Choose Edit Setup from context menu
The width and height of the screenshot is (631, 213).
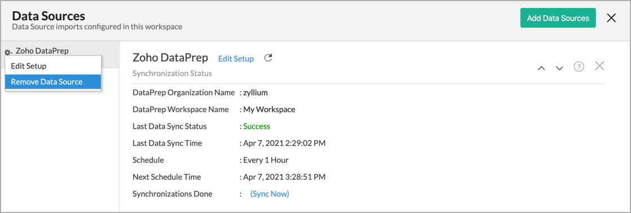[x=52, y=66]
